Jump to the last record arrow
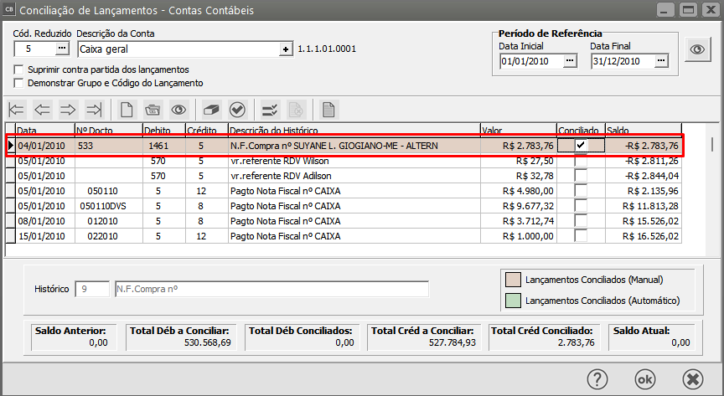 94,110
